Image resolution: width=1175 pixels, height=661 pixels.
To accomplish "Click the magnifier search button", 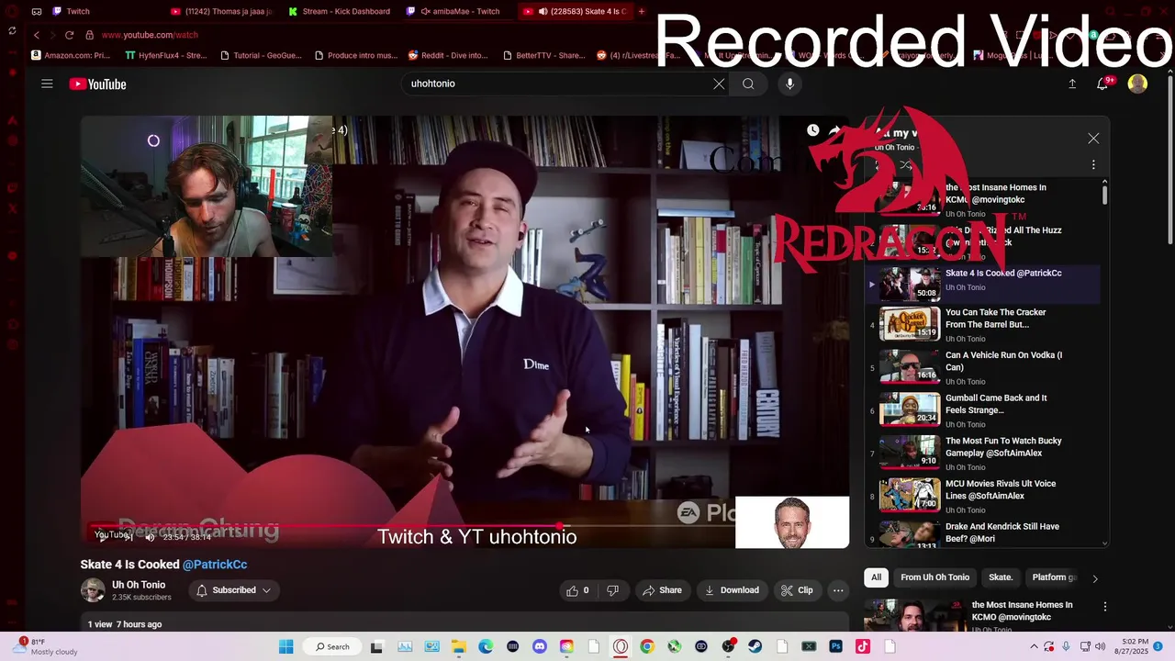I will point(748,84).
